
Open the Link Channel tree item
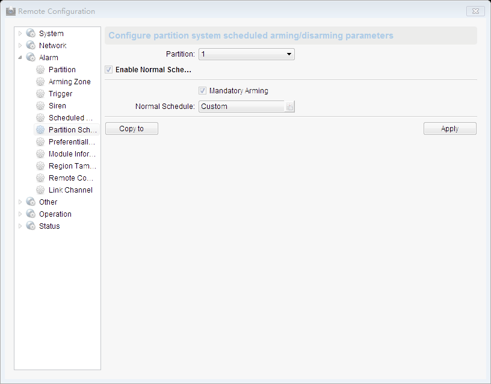[x=70, y=190]
